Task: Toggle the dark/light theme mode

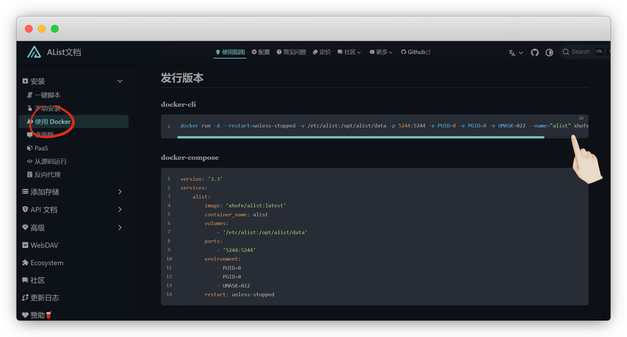Action: coord(549,52)
